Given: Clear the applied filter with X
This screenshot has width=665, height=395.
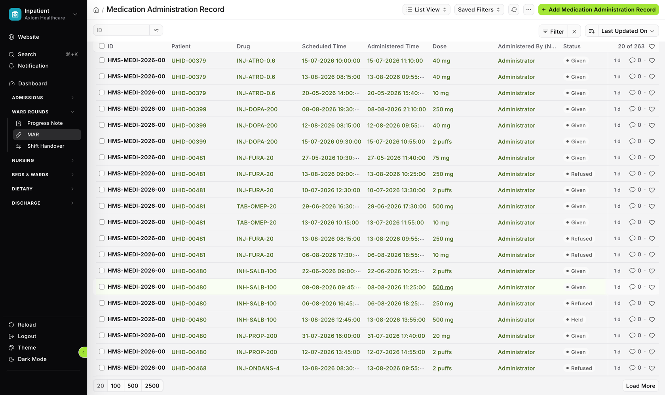Looking at the screenshot, I should coord(574,32).
